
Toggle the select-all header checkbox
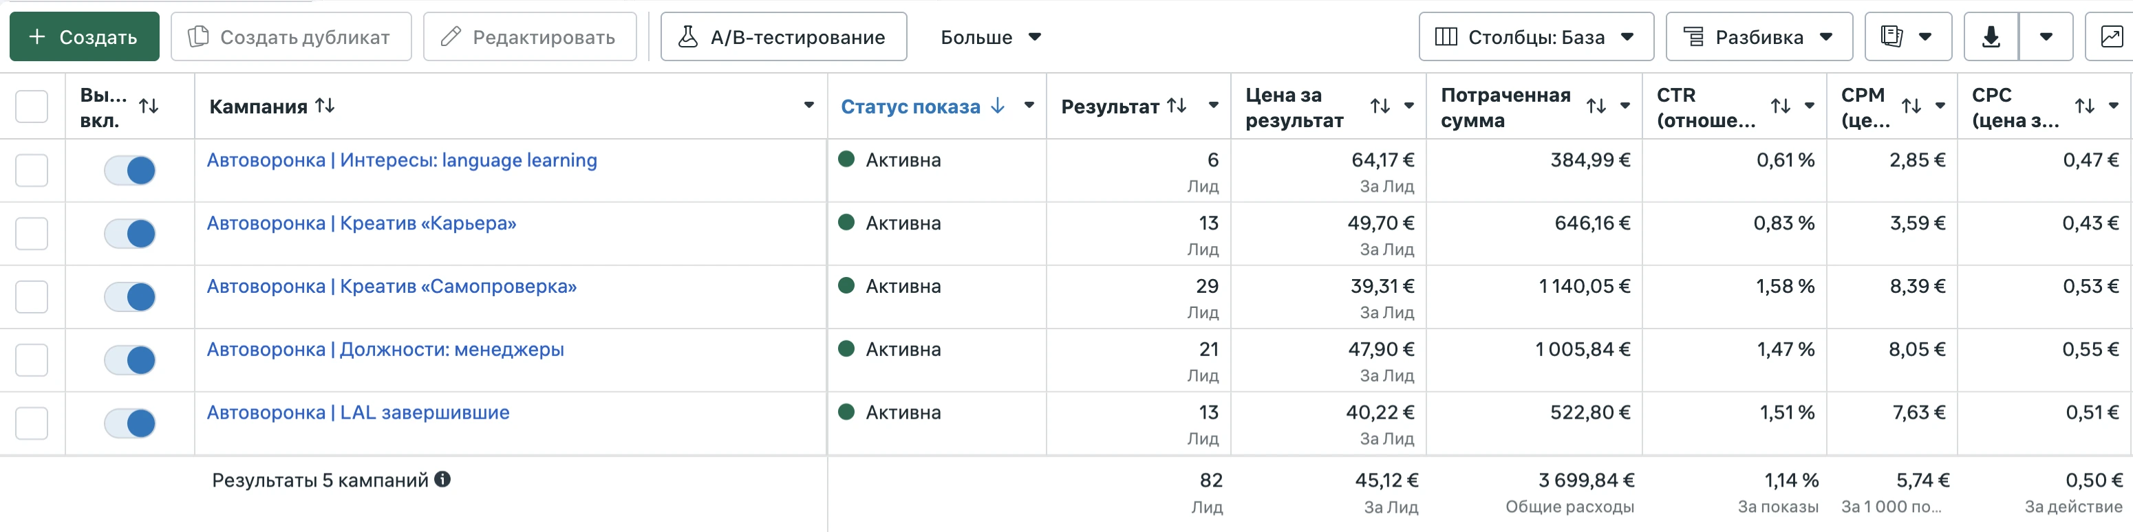pos(32,106)
